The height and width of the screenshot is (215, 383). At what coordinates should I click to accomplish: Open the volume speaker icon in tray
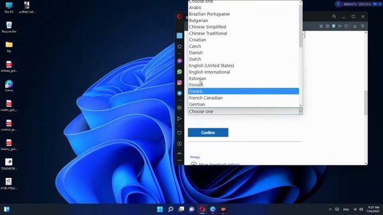tap(361, 210)
